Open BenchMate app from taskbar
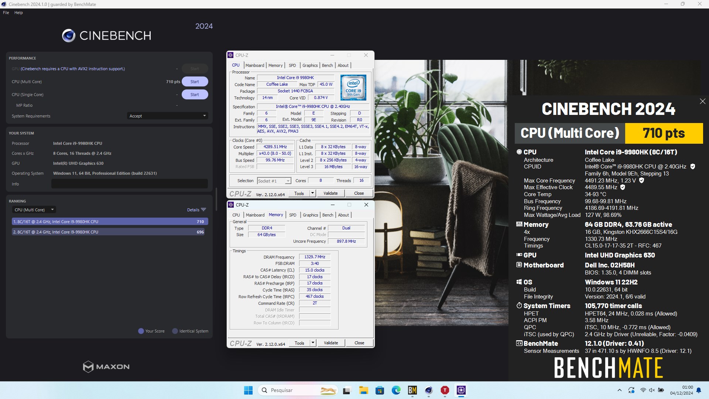Image resolution: width=709 pixels, height=399 pixels. click(x=412, y=390)
